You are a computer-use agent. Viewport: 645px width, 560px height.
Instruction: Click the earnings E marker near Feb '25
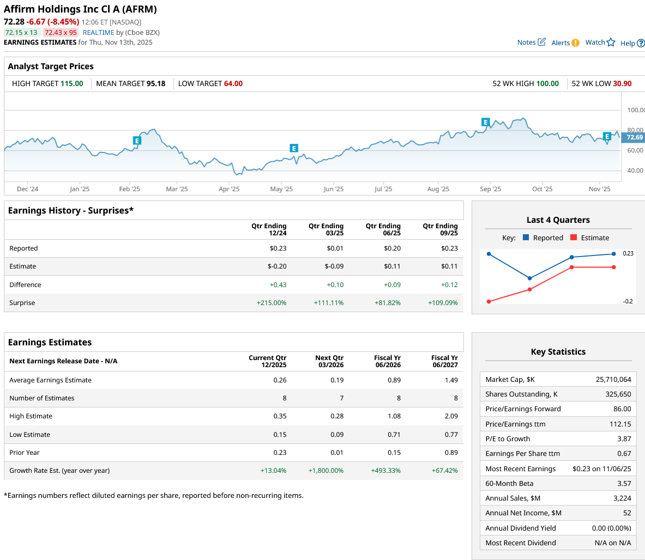(137, 141)
